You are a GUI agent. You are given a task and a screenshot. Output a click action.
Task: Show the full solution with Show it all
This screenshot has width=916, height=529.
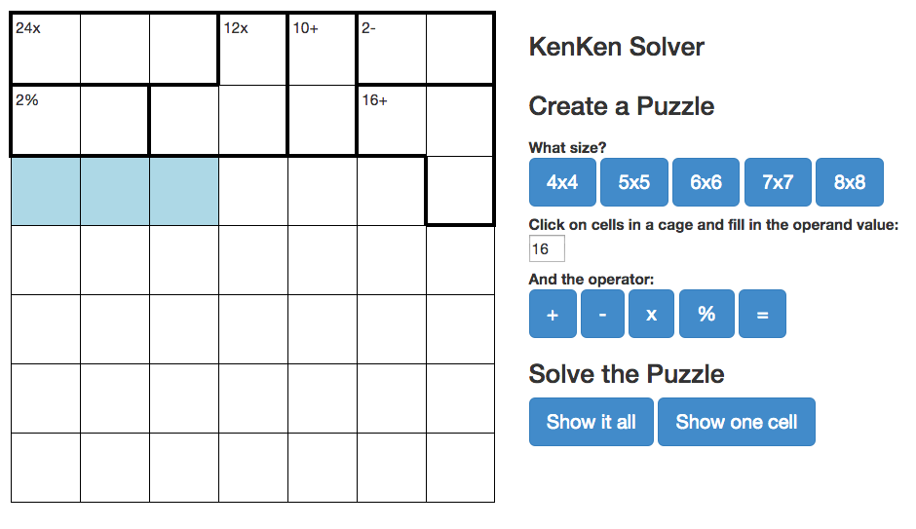pyautogui.click(x=592, y=422)
